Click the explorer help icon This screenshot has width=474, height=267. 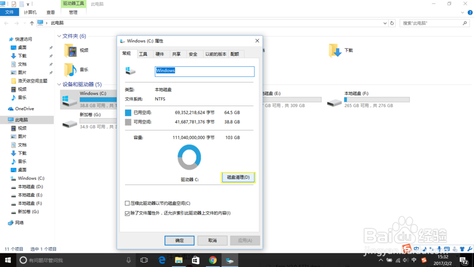point(470,12)
